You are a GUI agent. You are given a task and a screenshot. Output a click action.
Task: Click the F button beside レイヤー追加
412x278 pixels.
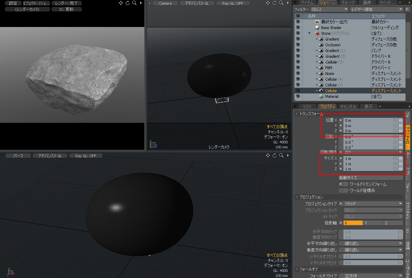pos(408,9)
